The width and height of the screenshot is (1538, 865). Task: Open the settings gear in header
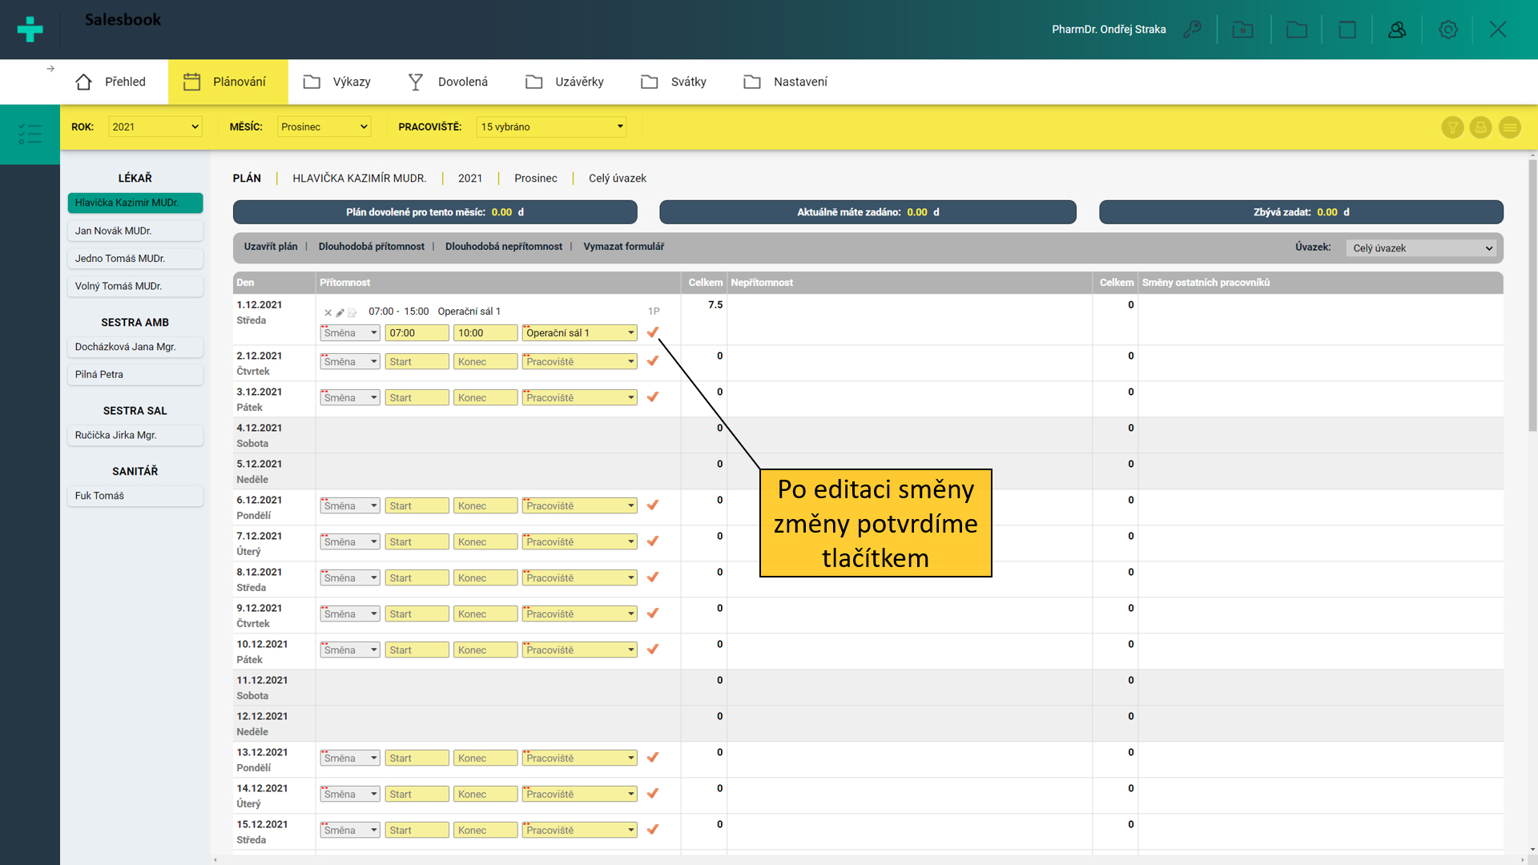[1447, 30]
